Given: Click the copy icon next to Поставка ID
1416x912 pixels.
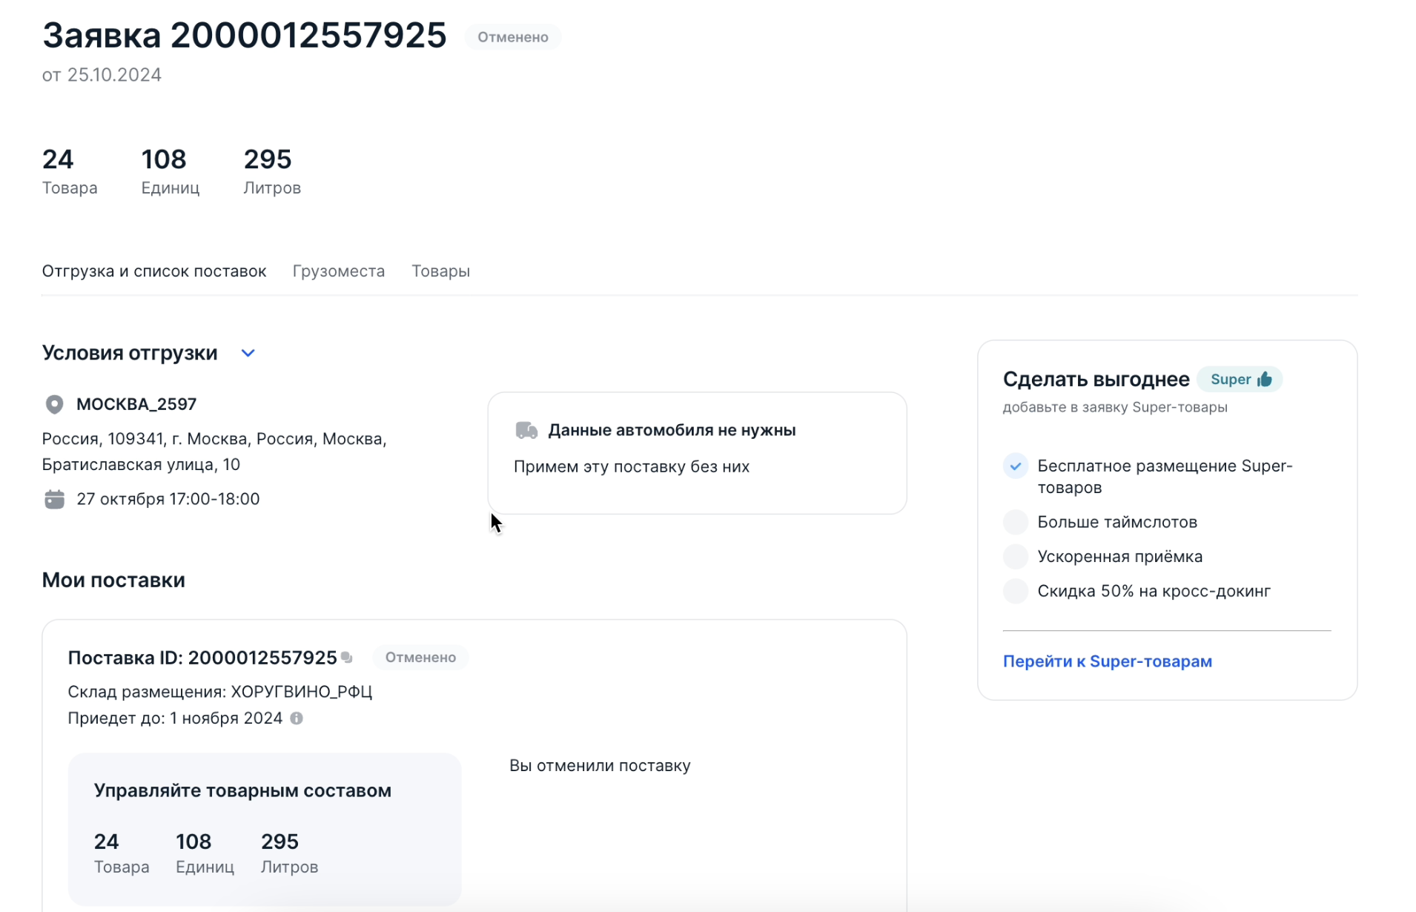Looking at the screenshot, I should coord(346,657).
